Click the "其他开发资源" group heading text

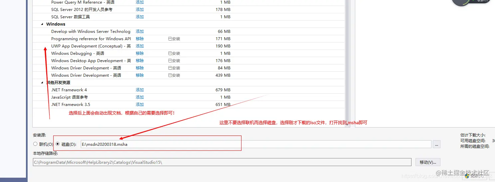pos(58,83)
